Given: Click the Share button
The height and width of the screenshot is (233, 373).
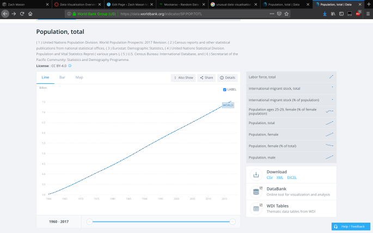Looking at the screenshot, I should [206, 78].
